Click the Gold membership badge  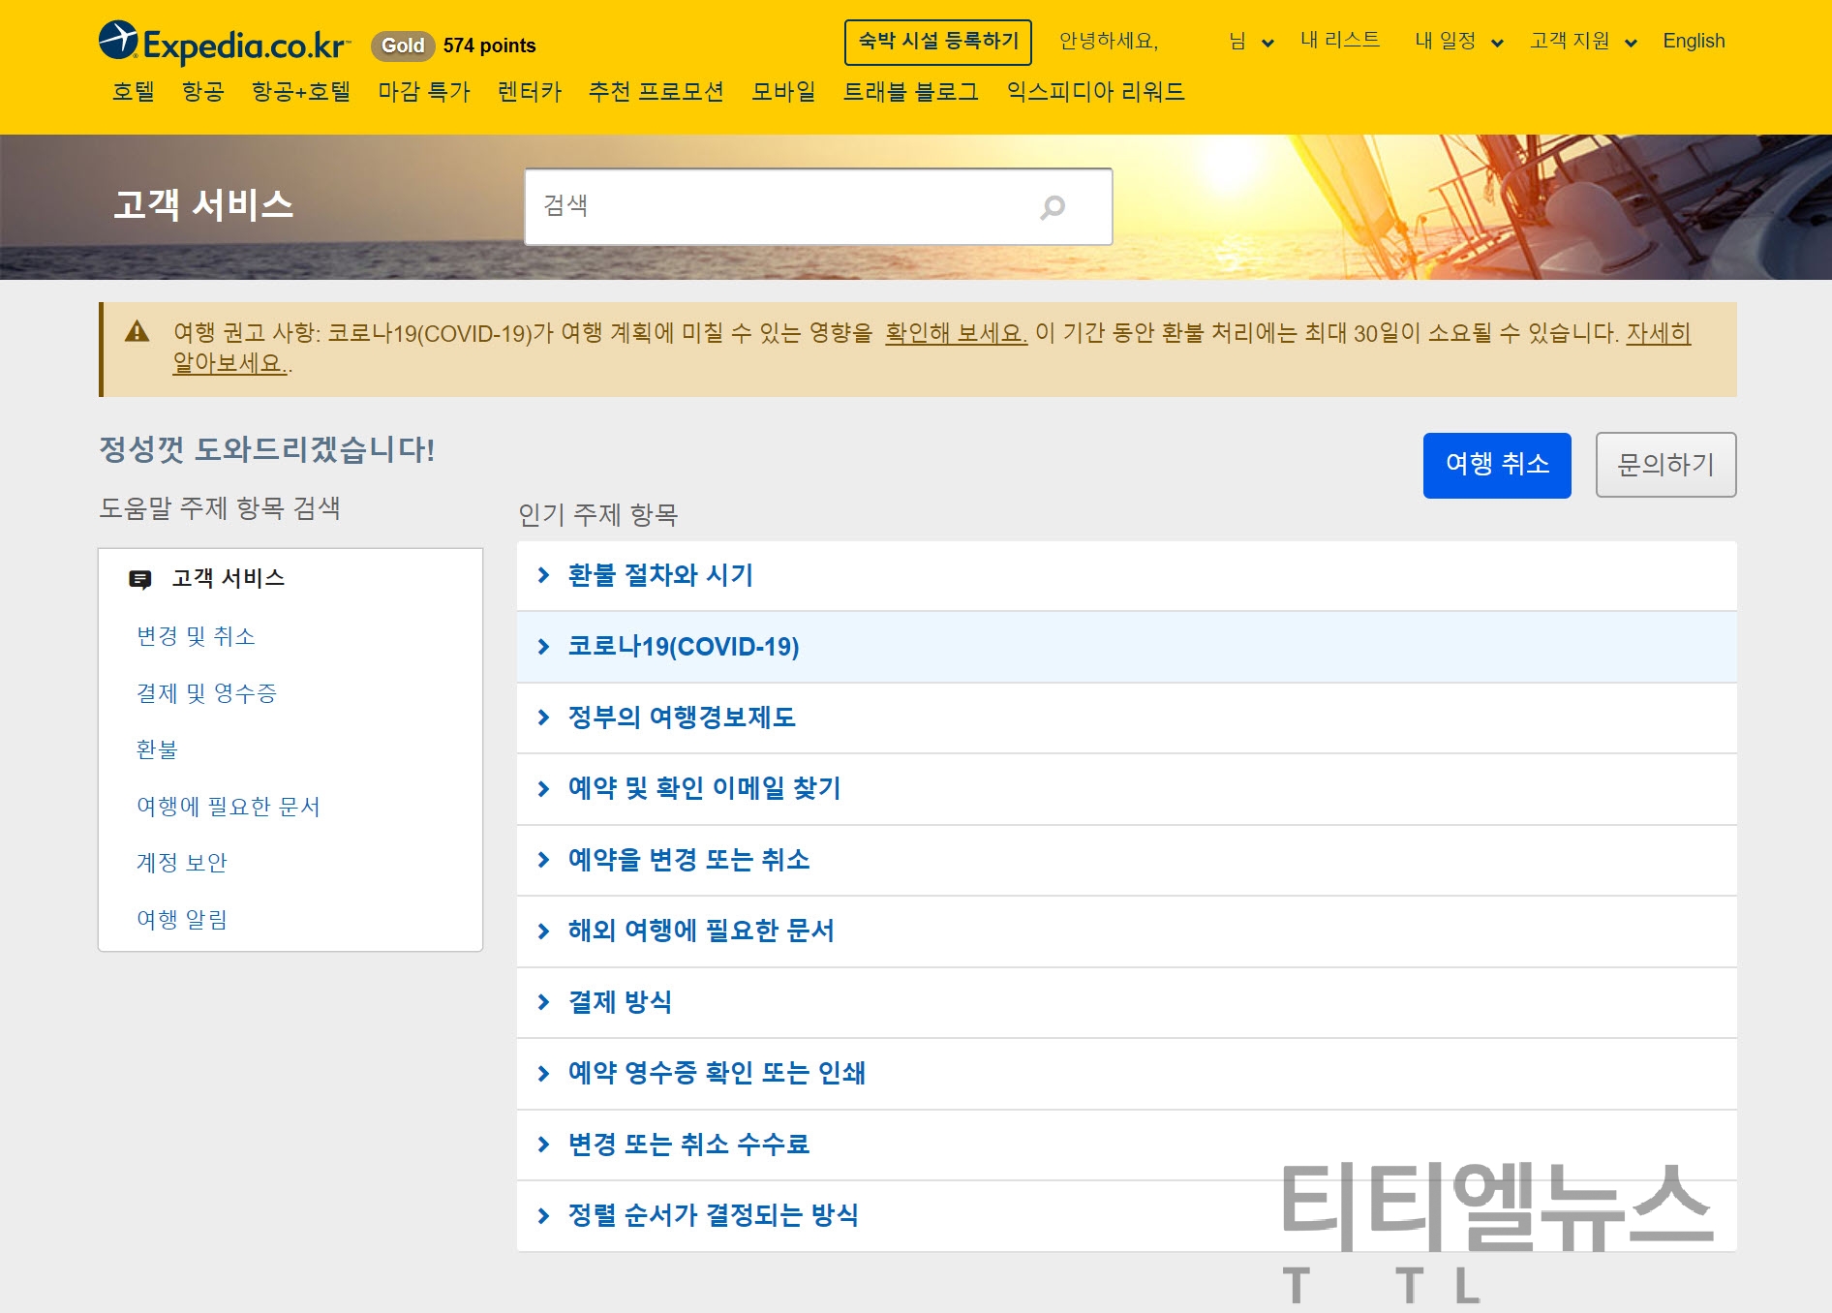403,46
